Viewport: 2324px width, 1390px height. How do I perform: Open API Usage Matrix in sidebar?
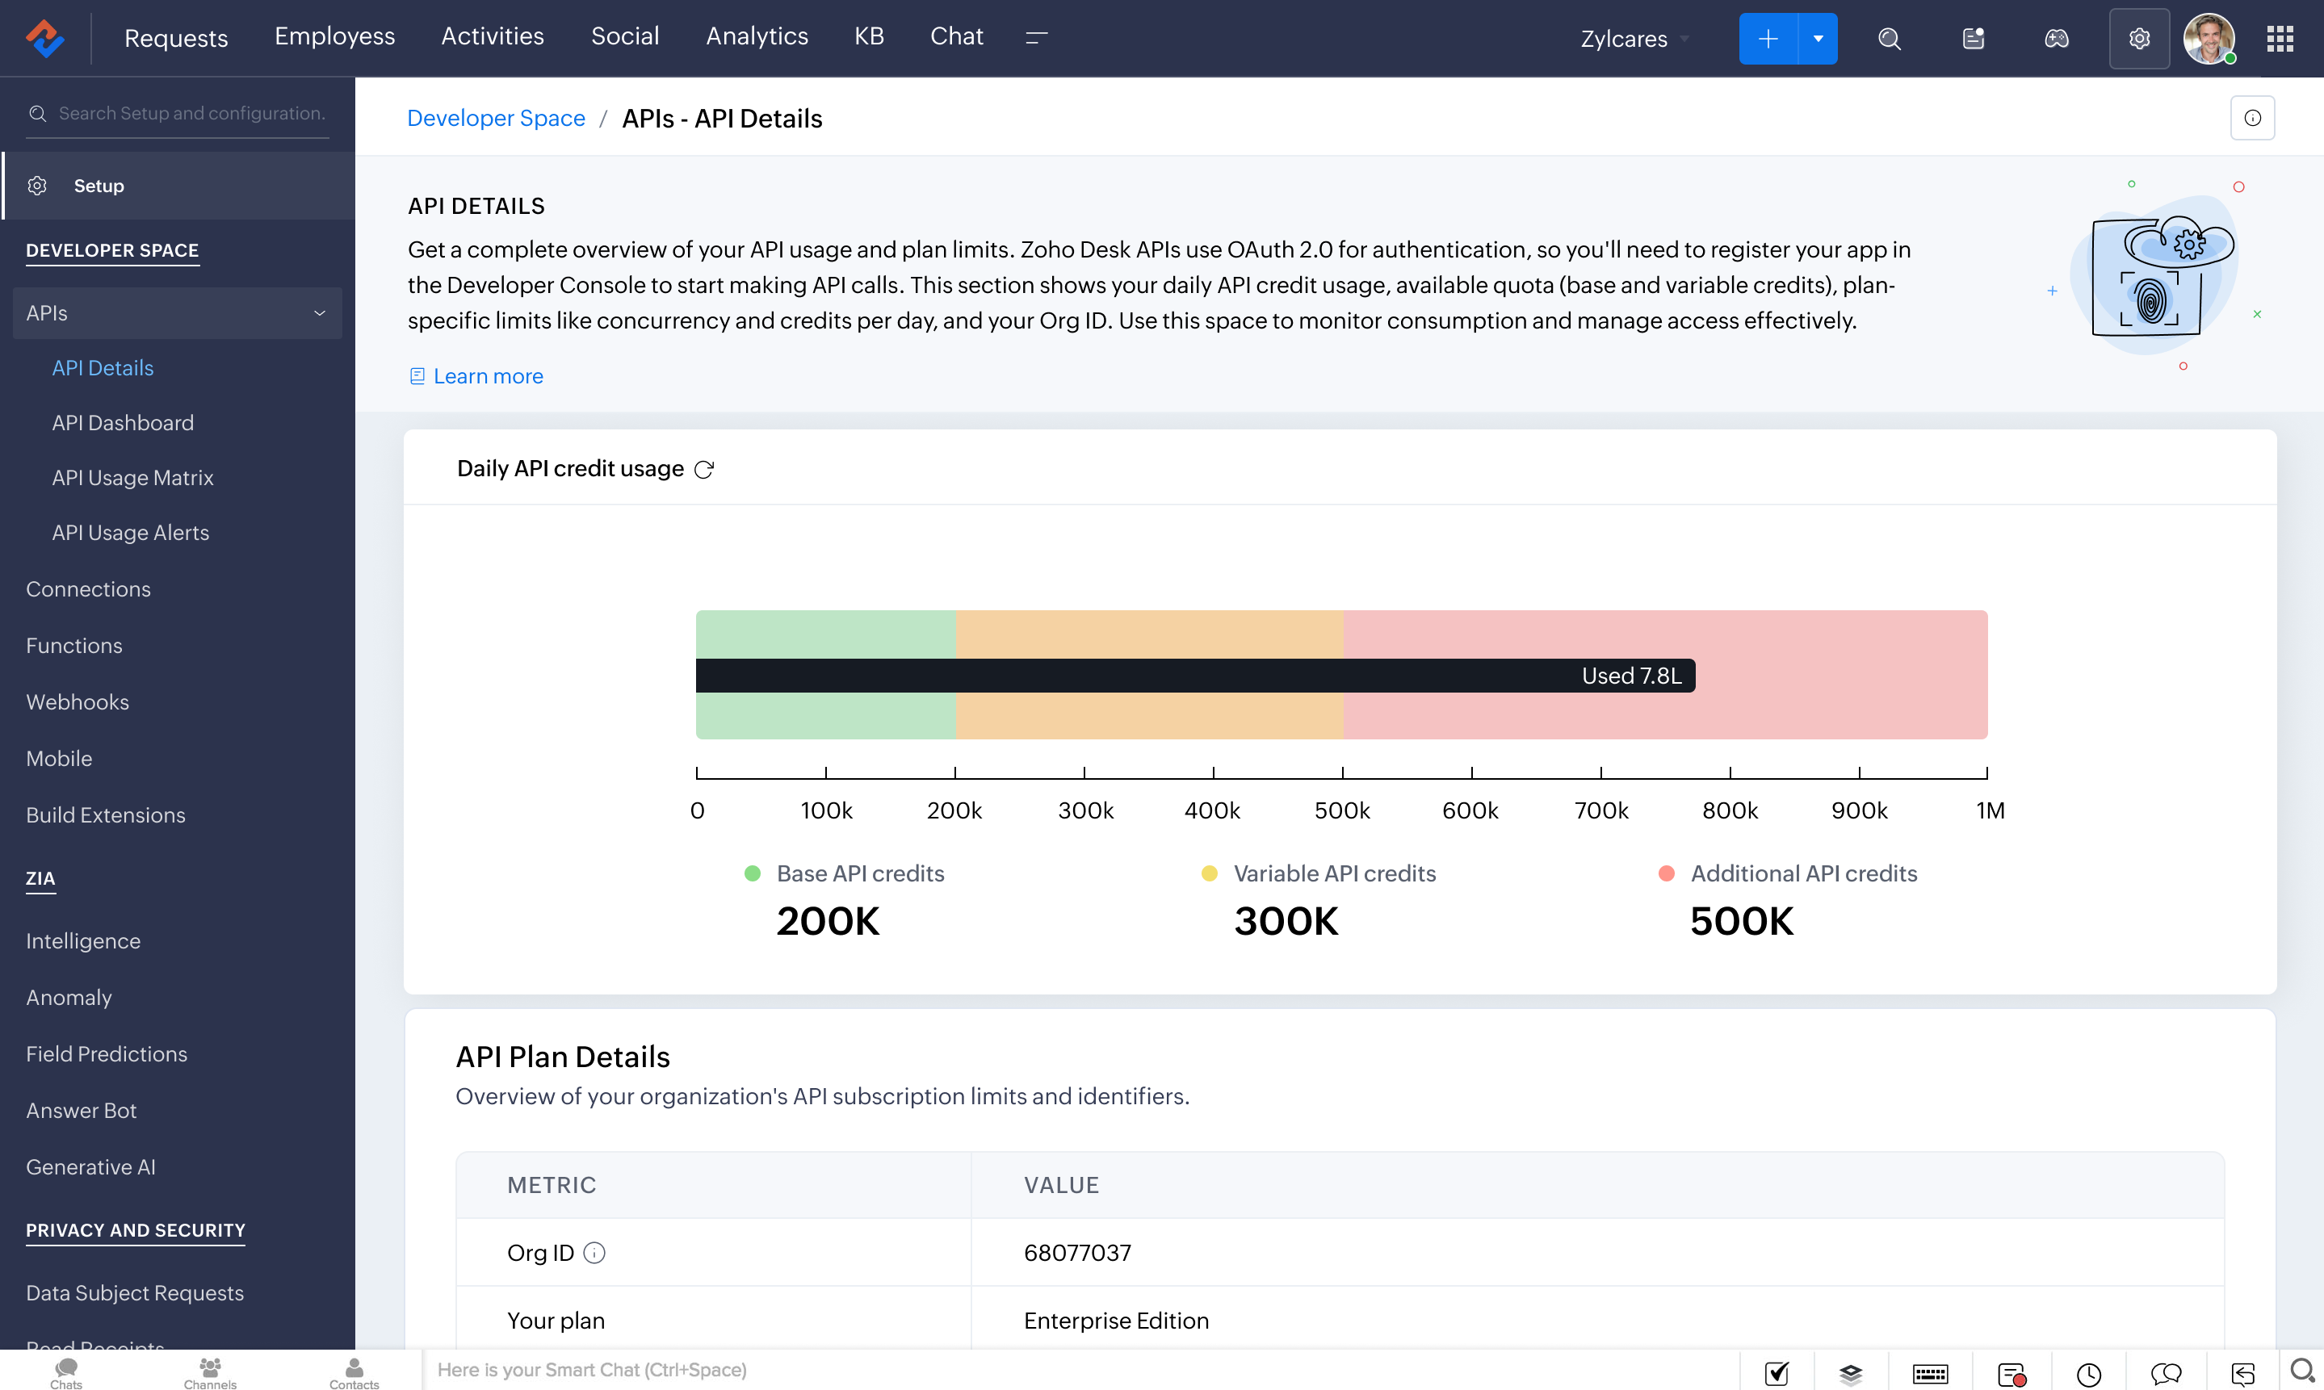pos(132,478)
